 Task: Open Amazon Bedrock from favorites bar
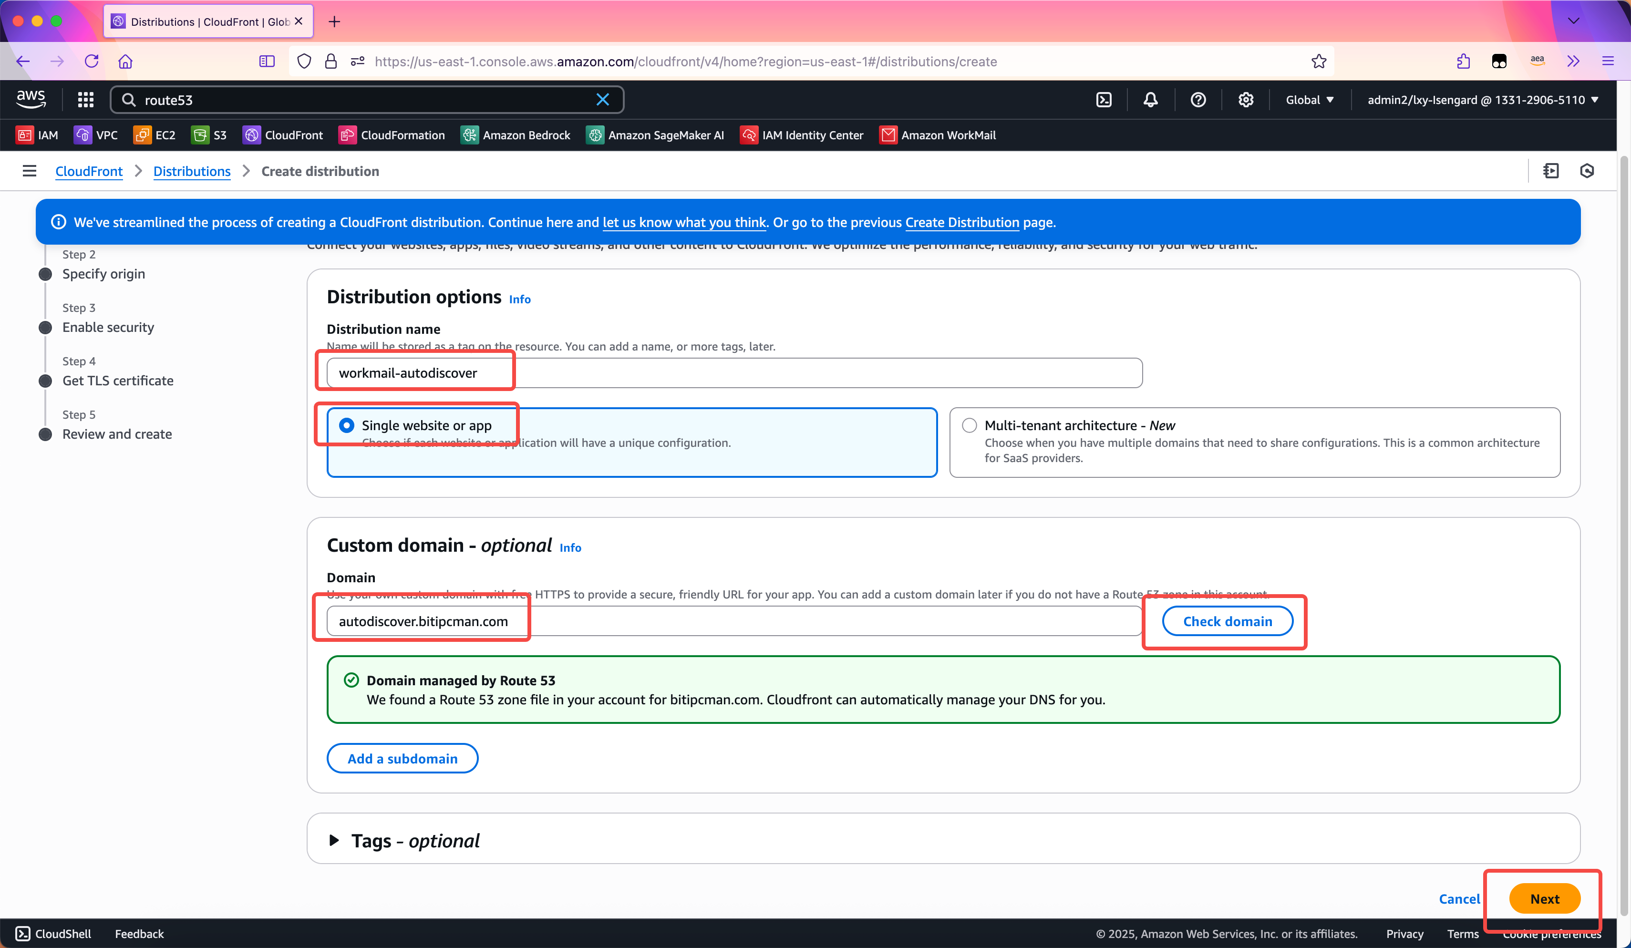515,135
